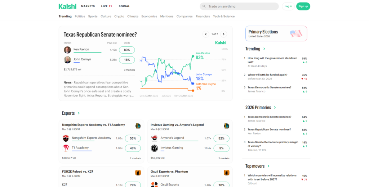
Task: Open the Primary Elections banner
Action: click(x=276, y=33)
